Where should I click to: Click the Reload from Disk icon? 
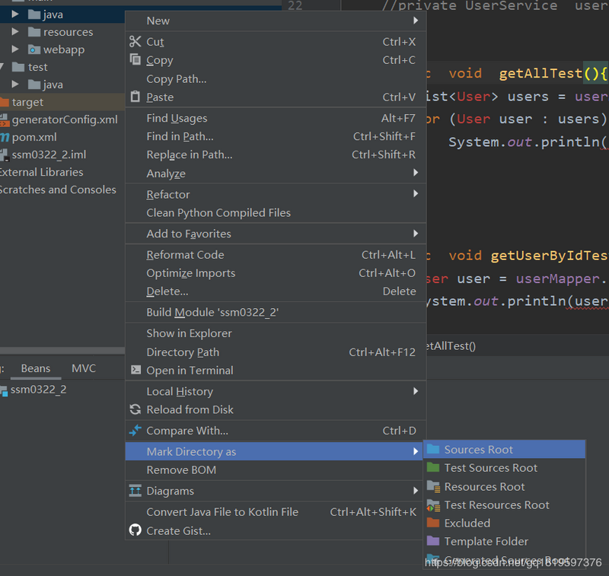tap(136, 409)
